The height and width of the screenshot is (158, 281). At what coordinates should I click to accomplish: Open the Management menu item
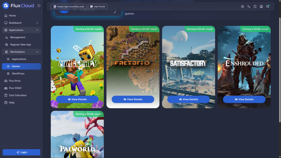21,37
